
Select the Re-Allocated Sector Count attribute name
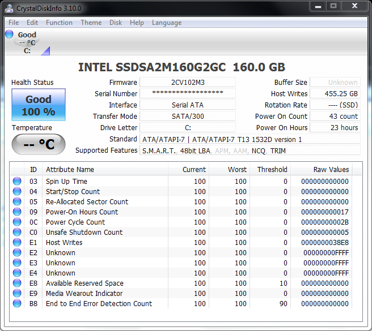(x=87, y=202)
